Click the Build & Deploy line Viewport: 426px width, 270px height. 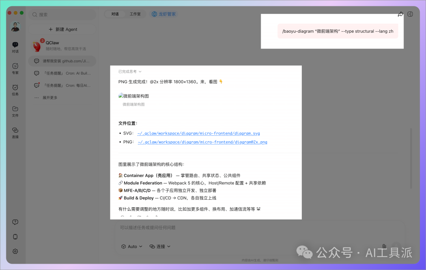click(x=167, y=198)
